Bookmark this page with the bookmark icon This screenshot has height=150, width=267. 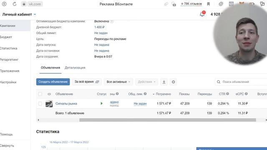coord(208,4)
